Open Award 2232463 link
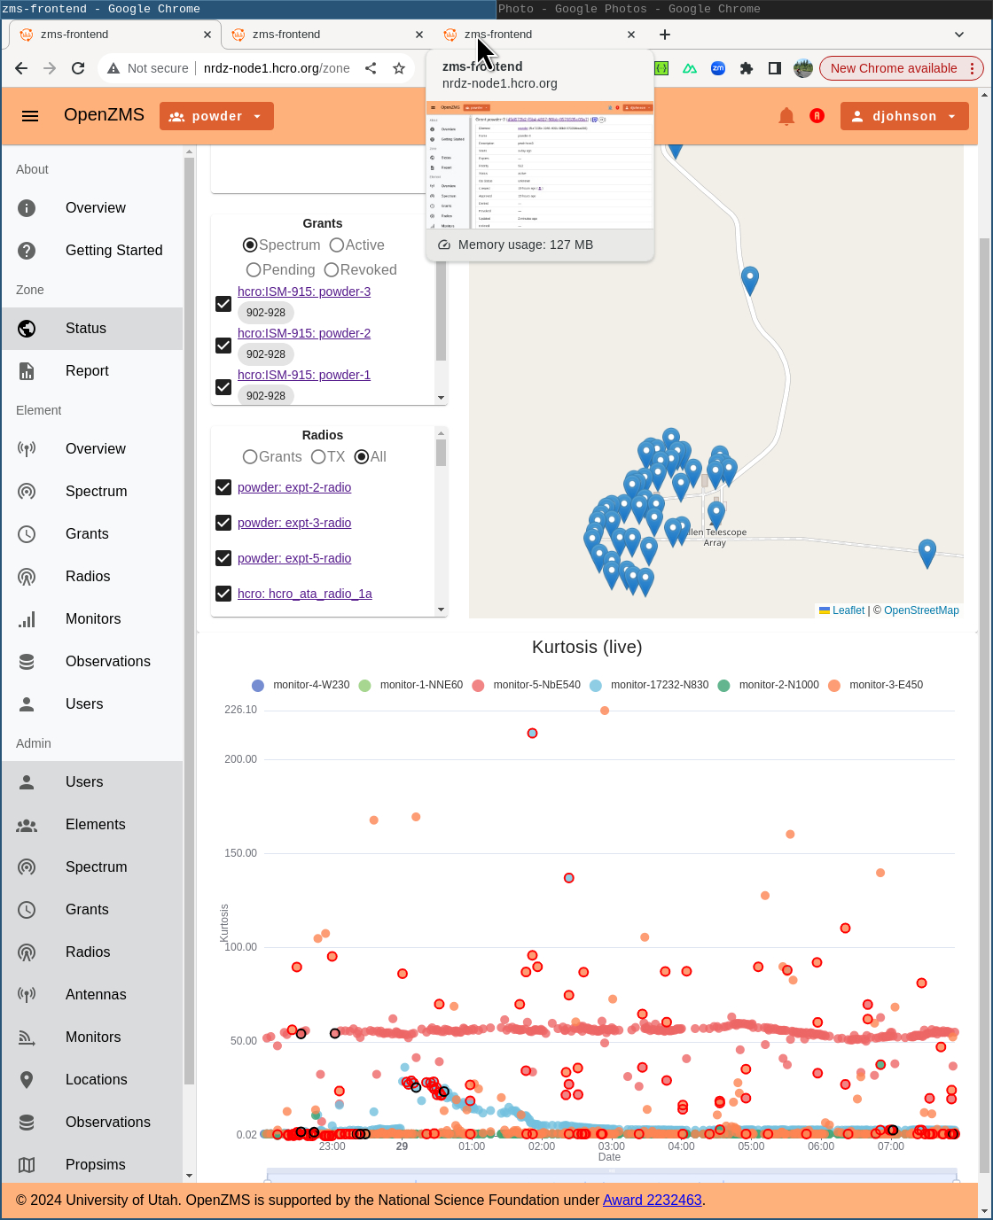This screenshot has width=993, height=1220. [x=653, y=1201]
